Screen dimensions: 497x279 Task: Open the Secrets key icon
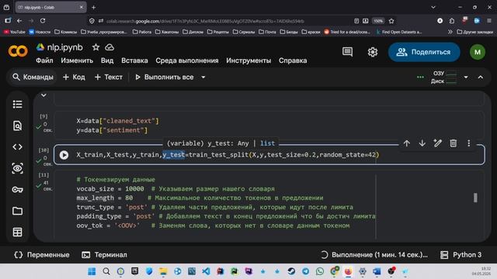coord(17,189)
